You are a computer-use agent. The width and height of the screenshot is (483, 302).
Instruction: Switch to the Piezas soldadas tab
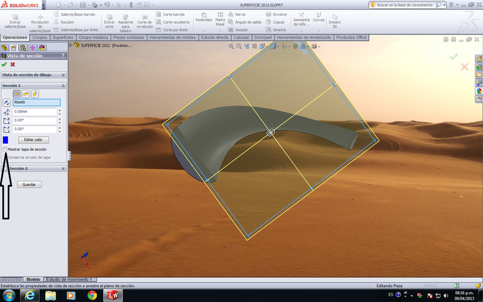click(x=129, y=37)
